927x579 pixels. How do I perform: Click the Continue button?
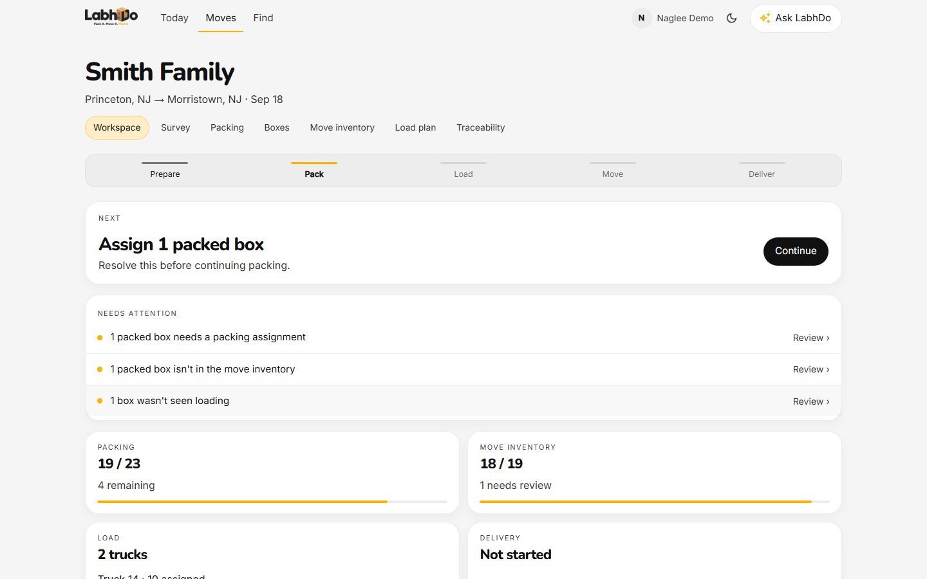796,251
